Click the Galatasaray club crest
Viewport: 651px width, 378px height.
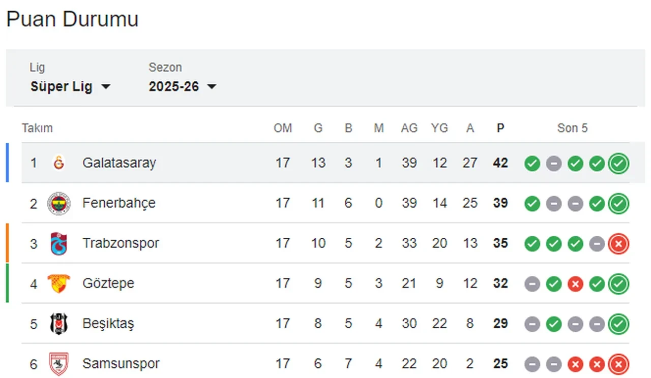pos(59,163)
